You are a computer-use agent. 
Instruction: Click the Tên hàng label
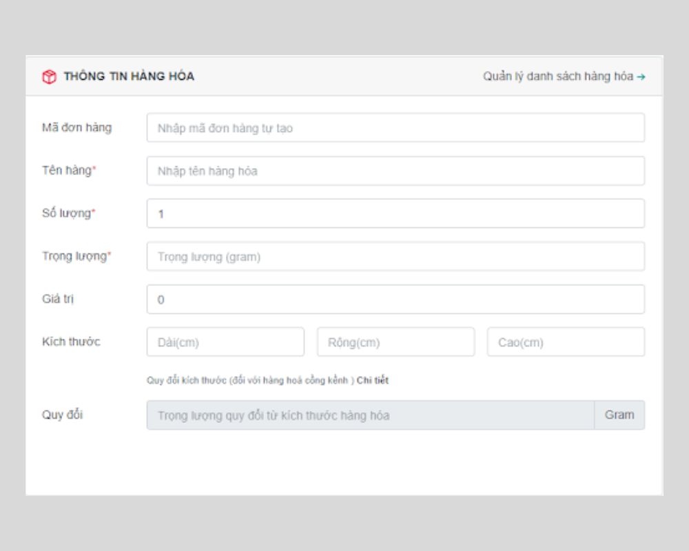(x=69, y=171)
